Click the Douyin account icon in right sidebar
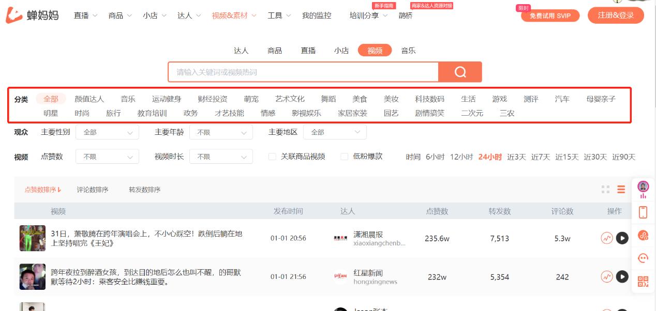656x311 pixels. click(x=643, y=236)
